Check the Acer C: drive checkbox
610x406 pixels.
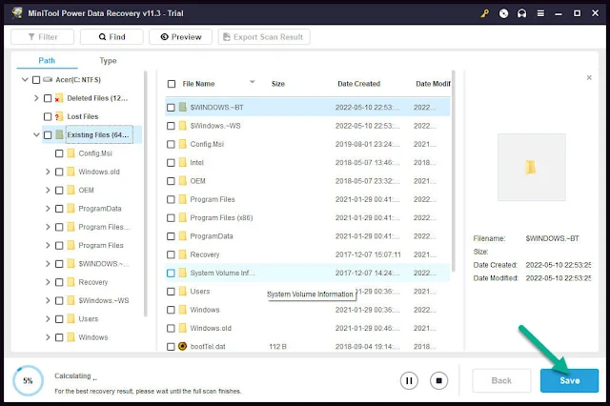[x=36, y=80]
